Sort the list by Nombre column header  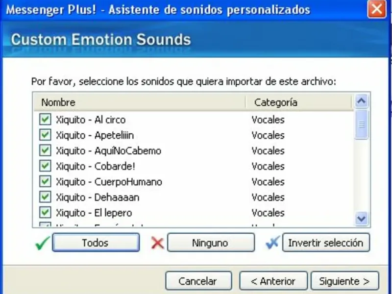point(140,102)
